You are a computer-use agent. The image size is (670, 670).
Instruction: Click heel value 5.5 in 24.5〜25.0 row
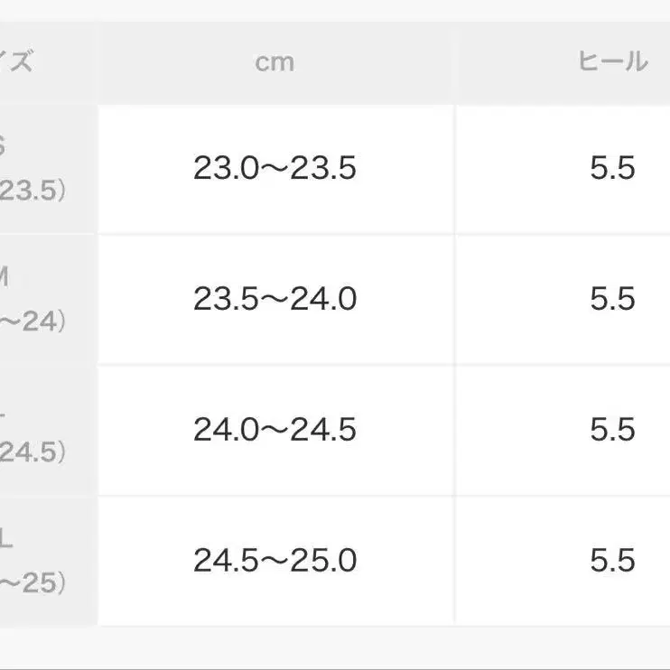click(613, 561)
